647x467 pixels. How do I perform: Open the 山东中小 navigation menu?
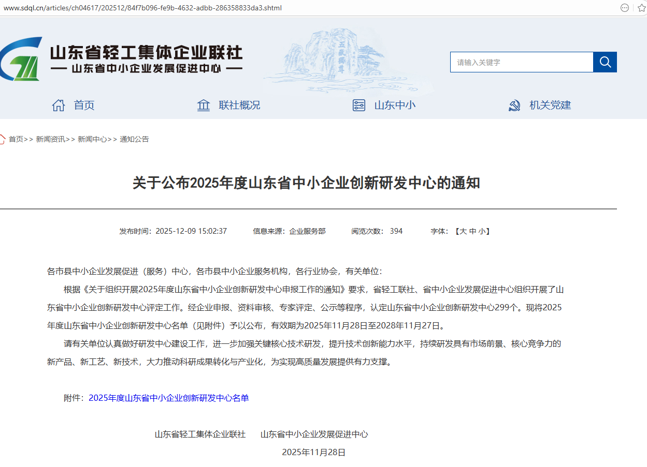tap(395, 106)
